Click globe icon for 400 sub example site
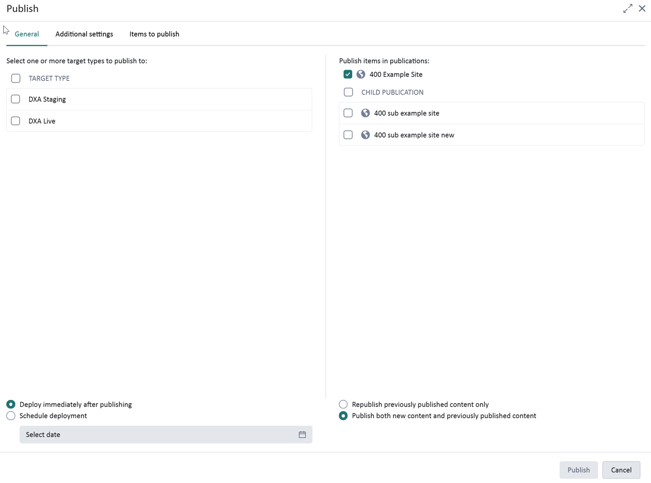Screen dimensions: 651x483 pos(365,113)
